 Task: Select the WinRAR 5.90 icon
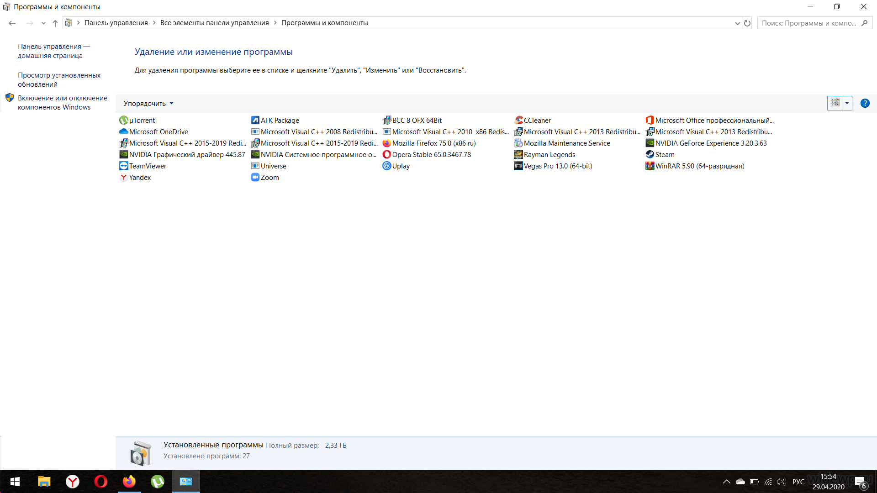650,166
